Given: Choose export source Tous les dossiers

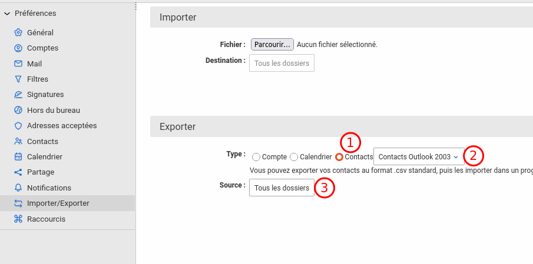Looking at the screenshot, I should [282, 188].
